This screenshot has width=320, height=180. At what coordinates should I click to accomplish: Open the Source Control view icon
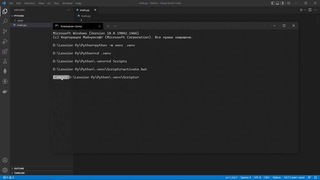pos(5,31)
